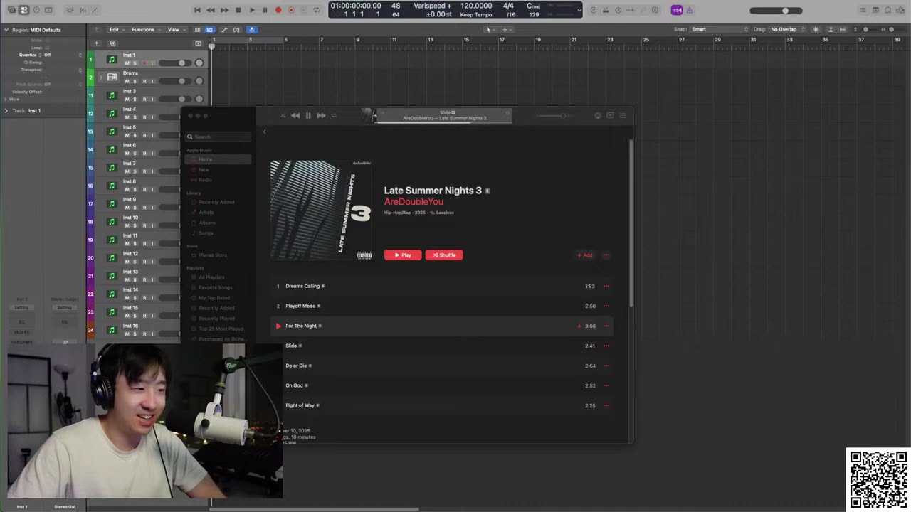Open Quick Help question mark icon

[36, 10]
